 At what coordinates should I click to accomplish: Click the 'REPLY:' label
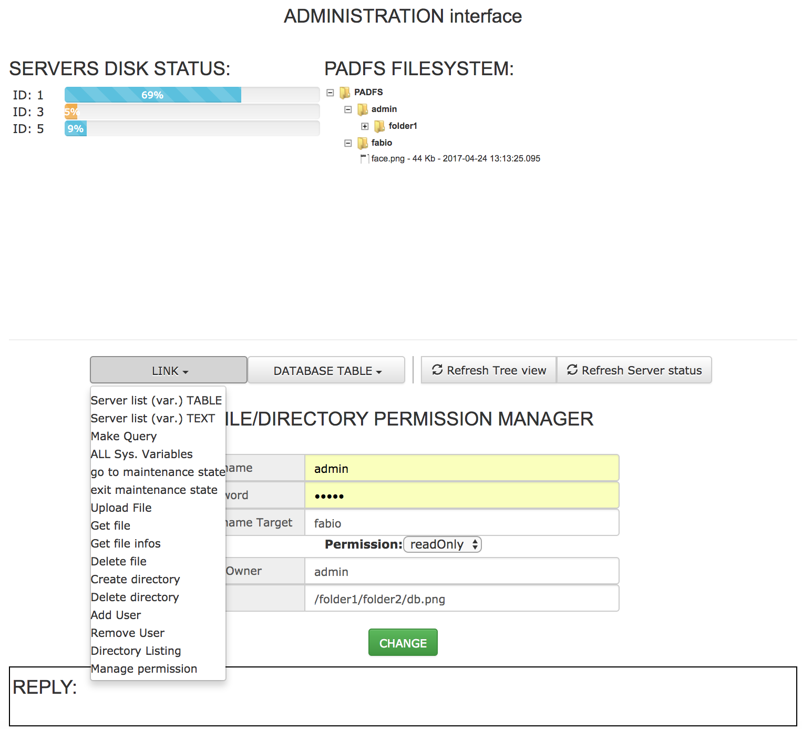coord(45,687)
